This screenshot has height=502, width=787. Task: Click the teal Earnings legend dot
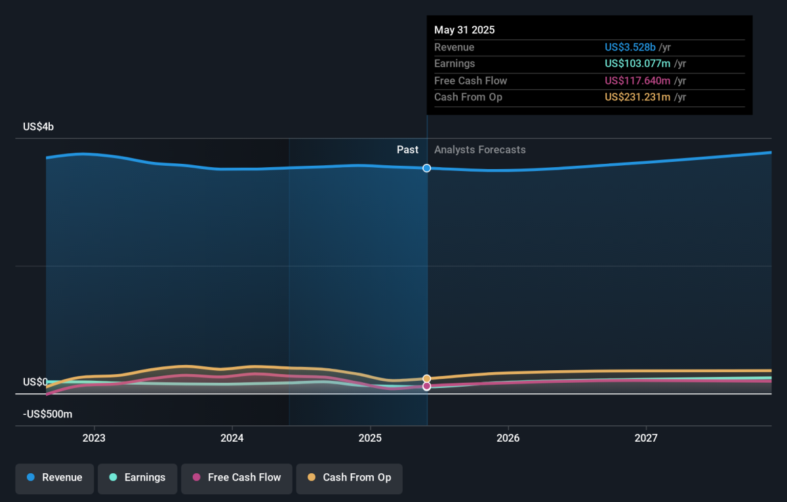(113, 478)
